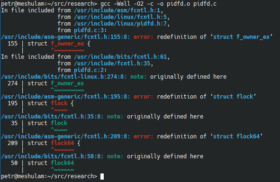Click path /usr/include/asm/fcntl.h:1
The height and width of the screenshot is (182, 280).
coord(117,10)
